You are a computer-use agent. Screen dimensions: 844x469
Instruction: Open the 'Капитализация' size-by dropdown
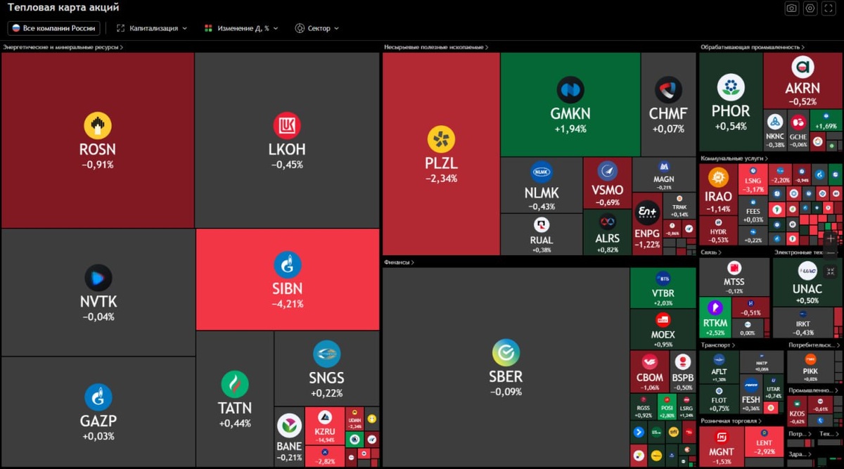(x=152, y=28)
